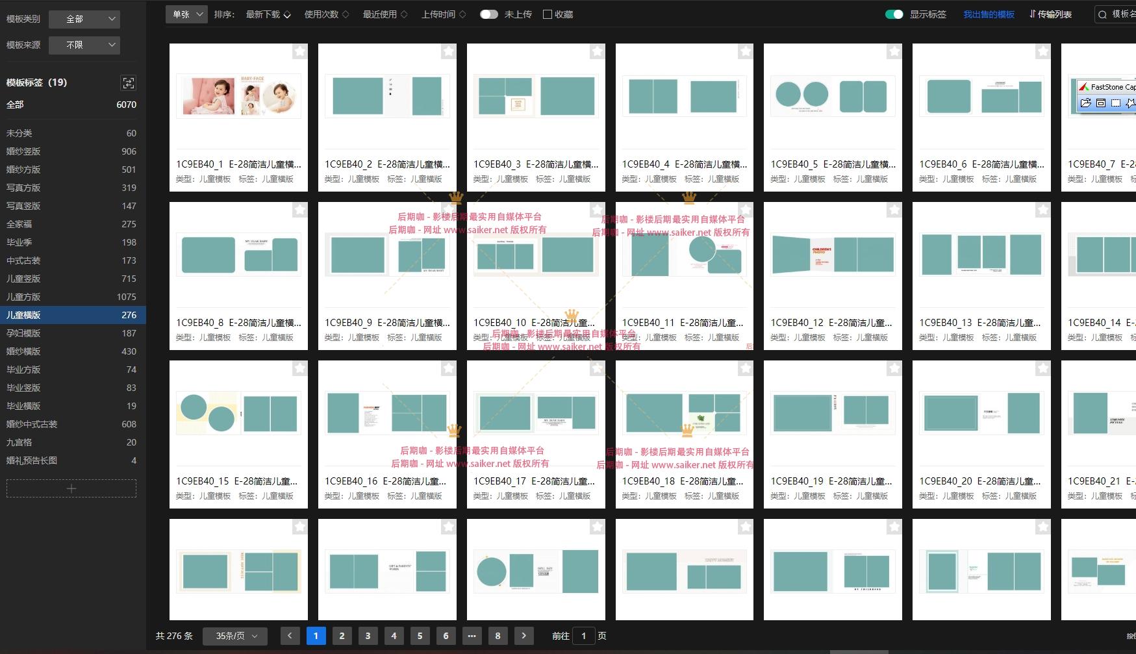
Task: Select the 未分类 tag
Action: [x=71, y=133]
